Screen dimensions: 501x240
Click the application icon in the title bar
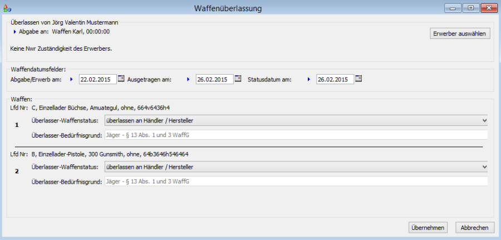[7, 8]
